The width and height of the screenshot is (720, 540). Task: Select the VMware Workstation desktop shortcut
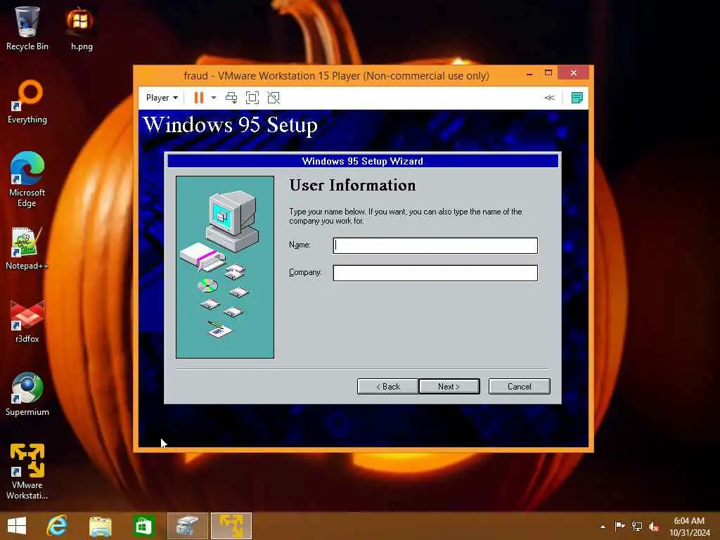click(27, 472)
